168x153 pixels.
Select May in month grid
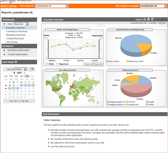pos(27,76)
